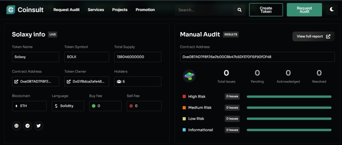Viewport: 342px width, 145px height.
Task: Click the Resolved count
Action: [x=319, y=73]
